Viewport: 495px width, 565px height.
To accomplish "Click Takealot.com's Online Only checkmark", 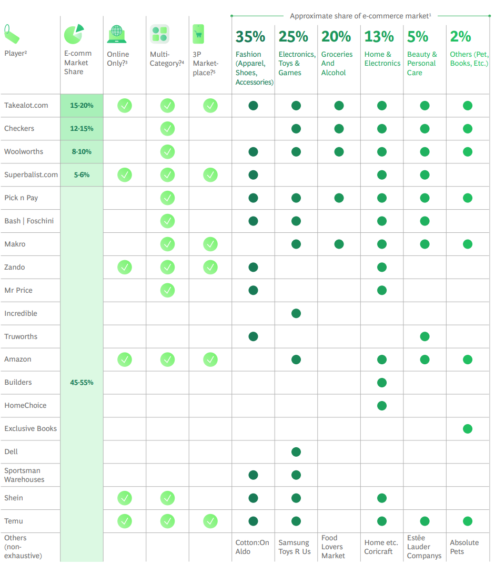I will coord(125,106).
